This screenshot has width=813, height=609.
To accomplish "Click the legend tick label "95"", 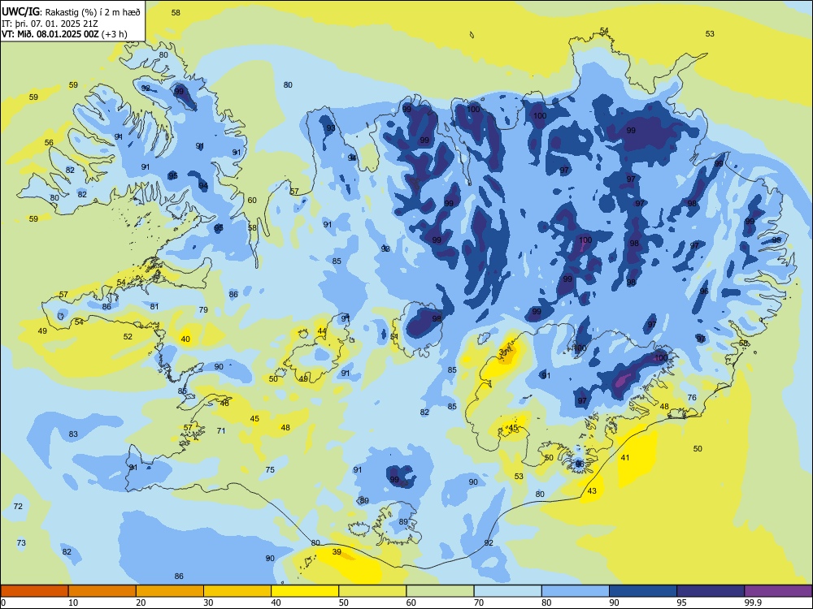I will pos(682,603).
